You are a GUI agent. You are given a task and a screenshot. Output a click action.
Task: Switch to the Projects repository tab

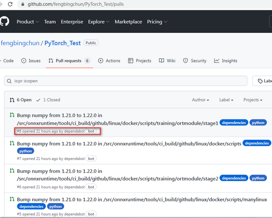pos(140,60)
